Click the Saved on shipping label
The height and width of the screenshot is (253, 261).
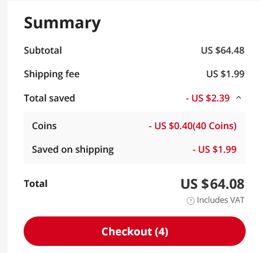[x=73, y=150]
